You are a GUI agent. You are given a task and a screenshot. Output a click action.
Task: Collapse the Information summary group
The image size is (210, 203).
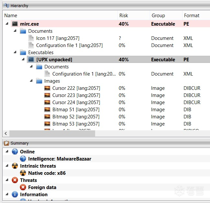(7, 194)
